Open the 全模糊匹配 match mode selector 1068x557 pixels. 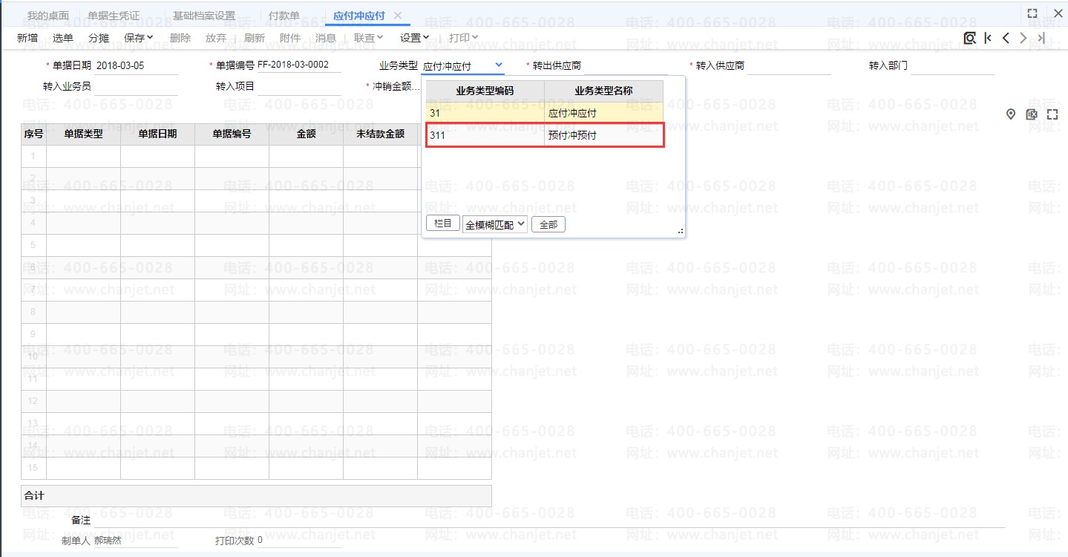495,224
